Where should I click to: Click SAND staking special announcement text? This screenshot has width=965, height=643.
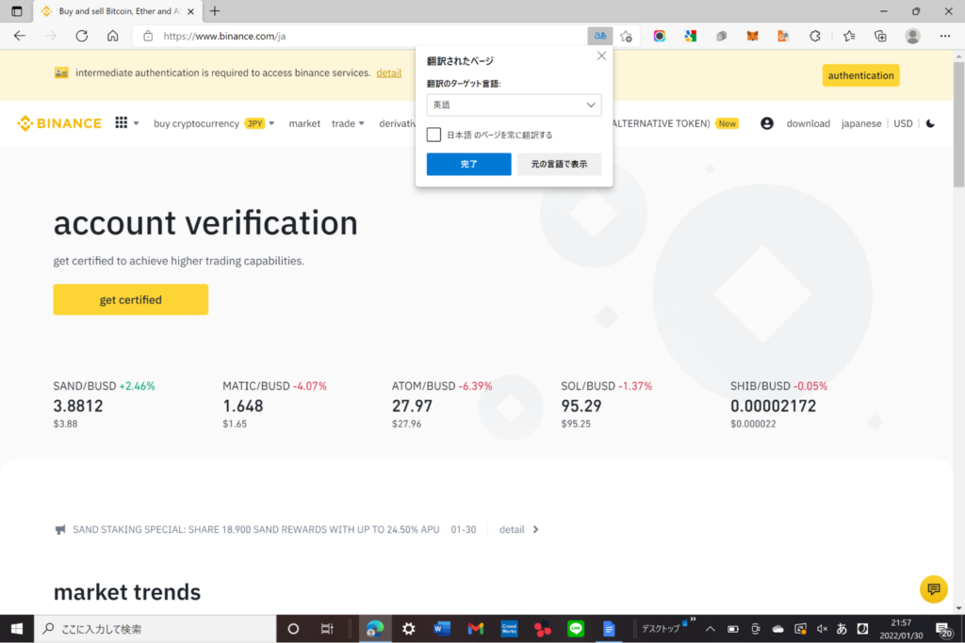pos(256,529)
